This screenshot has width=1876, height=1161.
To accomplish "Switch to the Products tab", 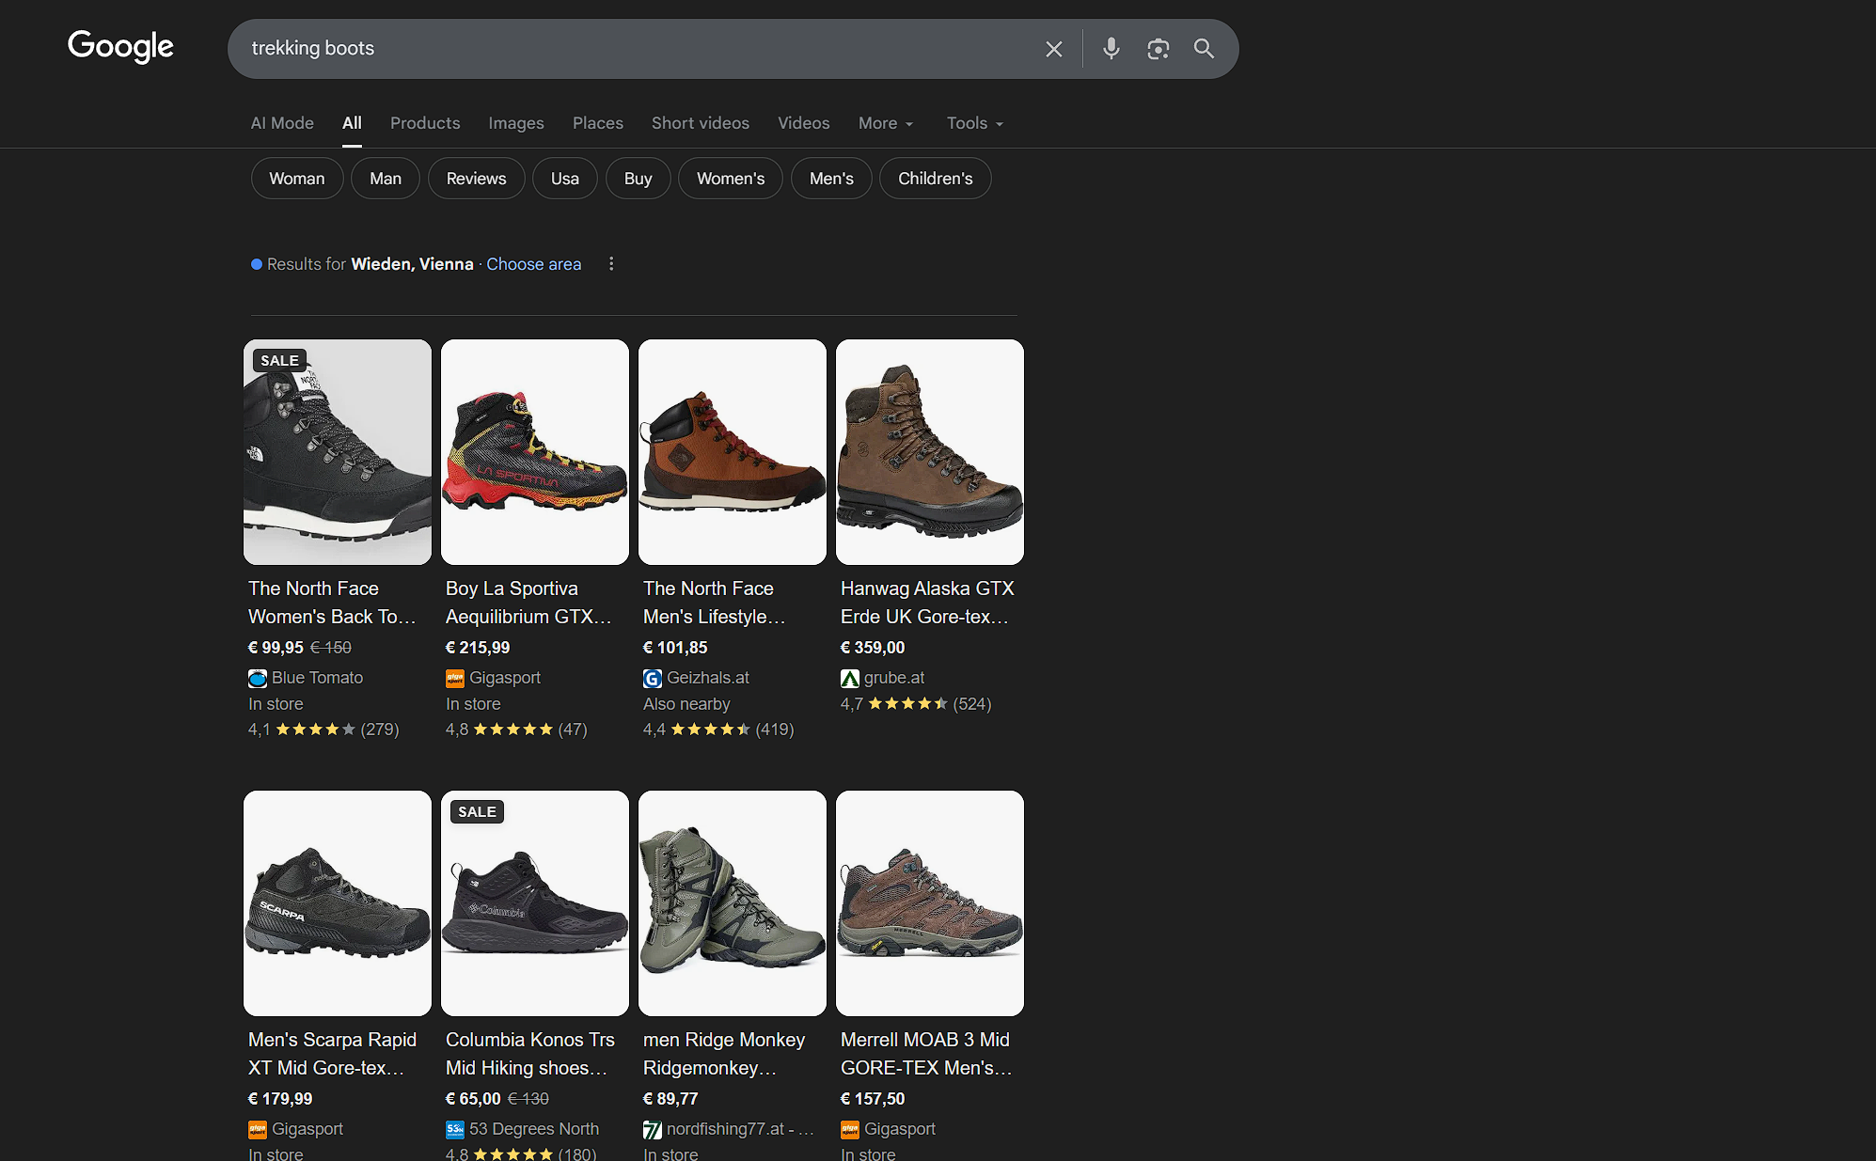I will coord(425,123).
